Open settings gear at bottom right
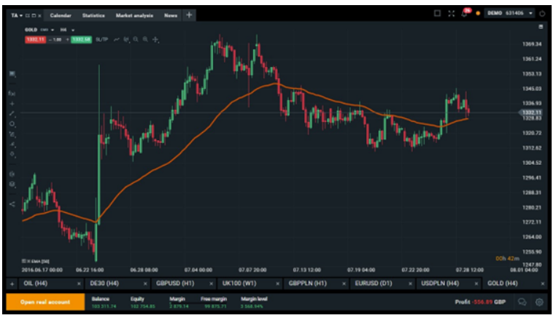This screenshot has width=556, height=318. (x=539, y=302)
